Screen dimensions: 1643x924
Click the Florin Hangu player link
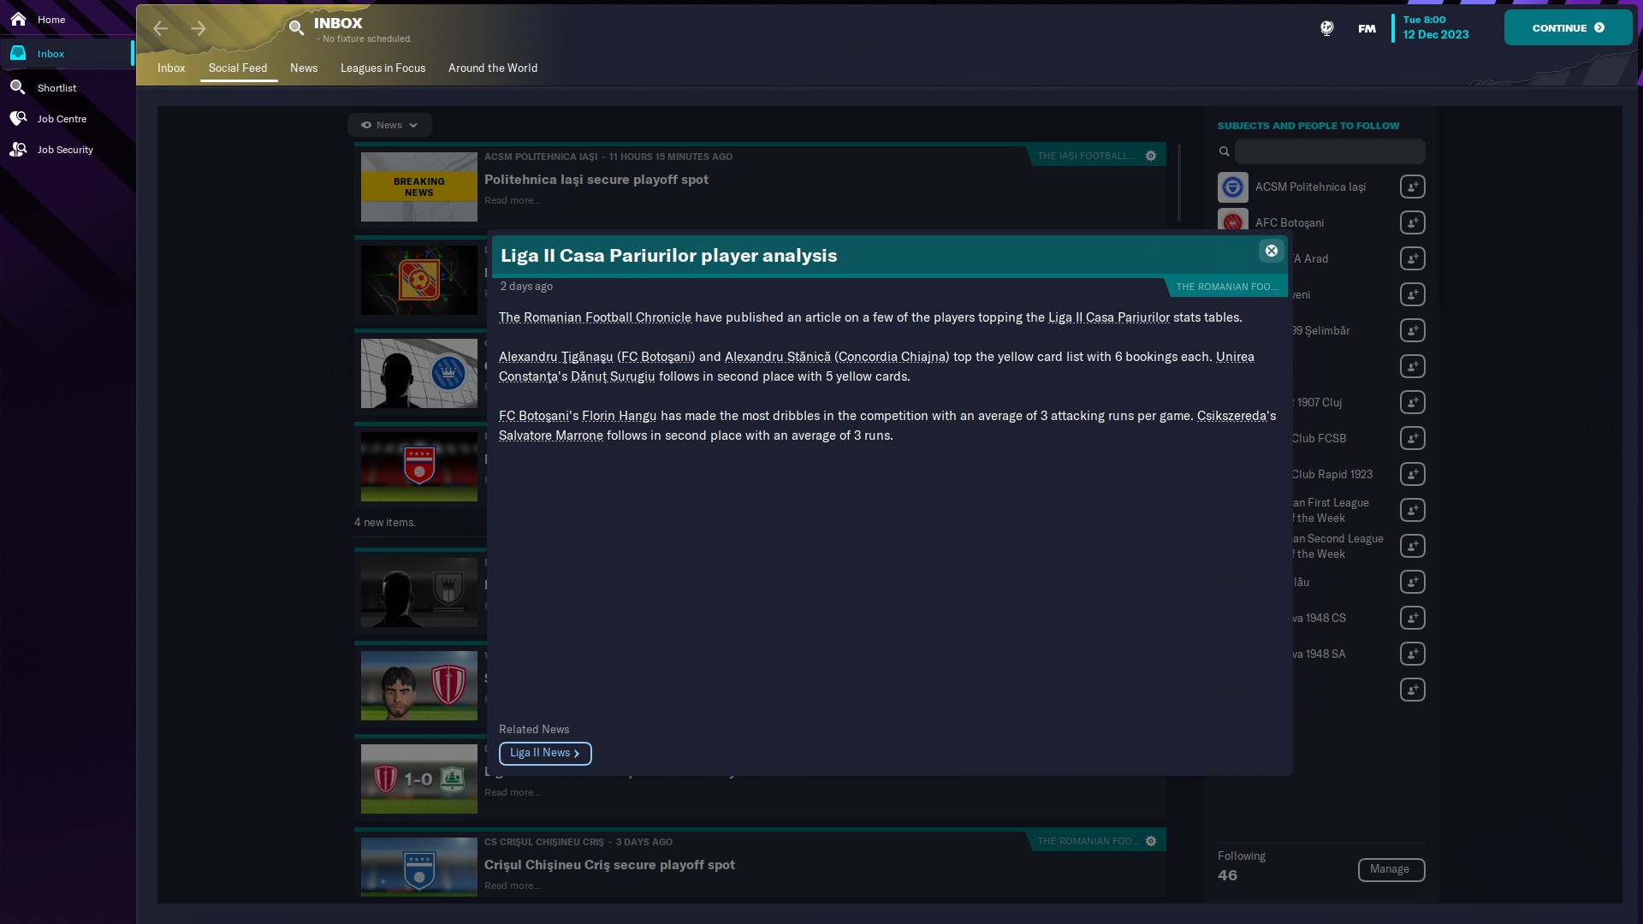coord(619,416)
